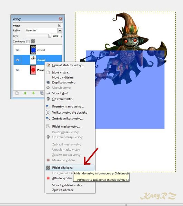Close the Vrstvy dock window
The image size is (183, 206).
[x=61, y=19]
